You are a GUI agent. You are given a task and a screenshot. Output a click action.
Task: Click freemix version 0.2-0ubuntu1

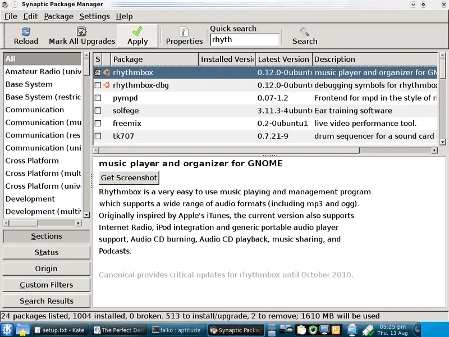point(283,123)
